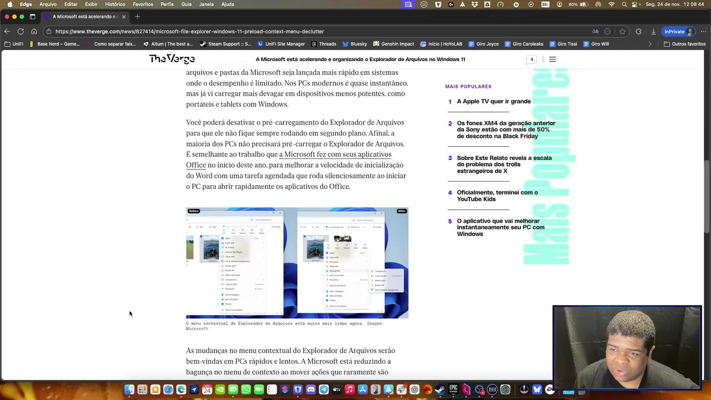Open the Genshin Impact bookmark

click(x=394, y=44)
